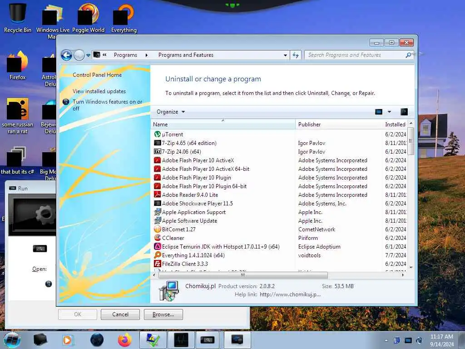
Task: Open Recycle Bin desktop icon
Action: pos(18,17)
